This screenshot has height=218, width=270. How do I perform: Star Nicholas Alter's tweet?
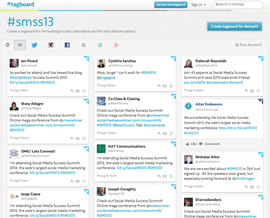coord(258,187)
